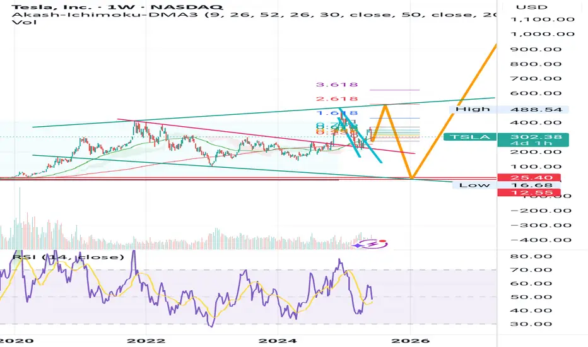The height and width of the screenshot is (347, 588).
Task: Click the 2.618 Fibonacci level label
Action: click(337, 99)
